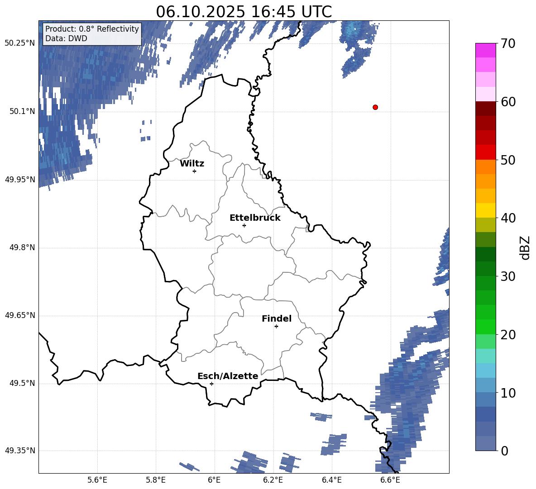Click the 50.25°N latitude label
Screen dimensions: 536x489
[20, 43]
